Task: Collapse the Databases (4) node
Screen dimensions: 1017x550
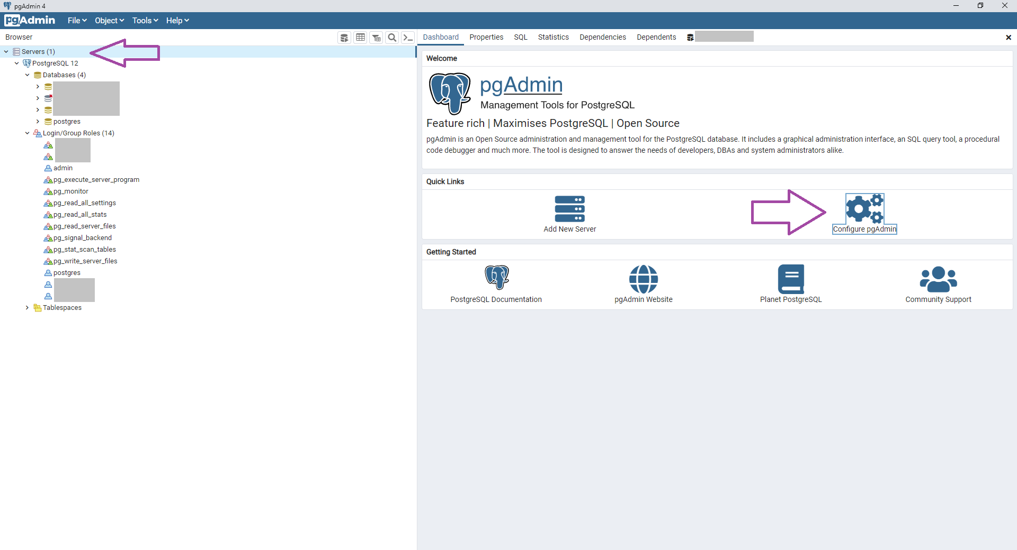Action: (x=27, y=75)
